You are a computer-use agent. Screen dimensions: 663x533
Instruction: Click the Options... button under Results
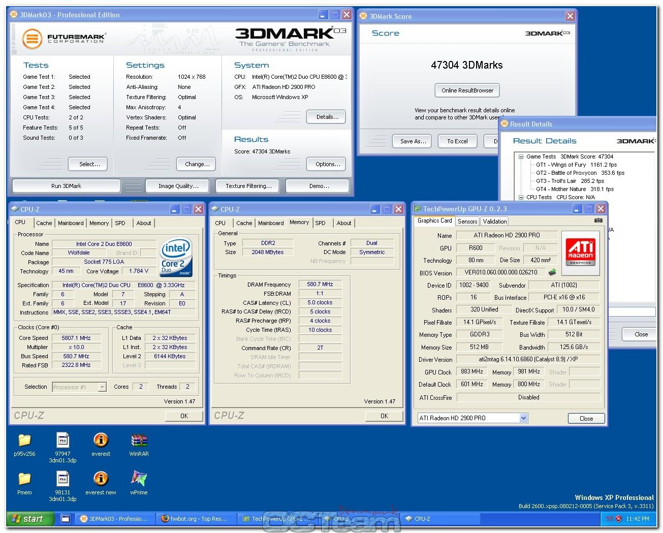point(327,164)
